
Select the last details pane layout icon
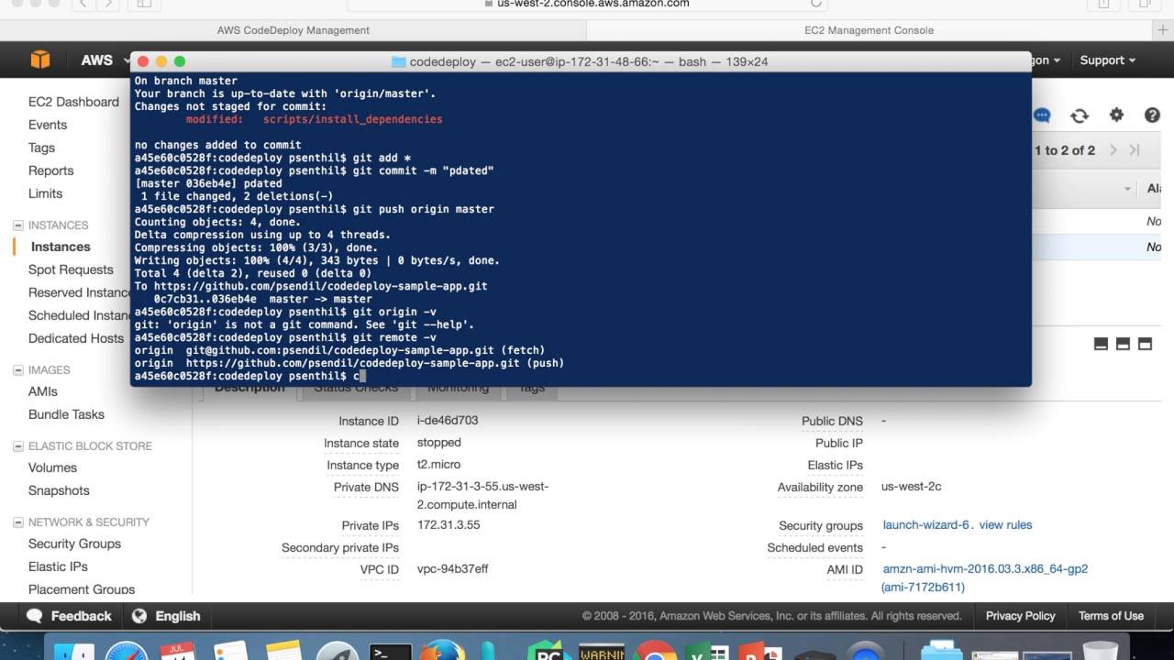[x=1145, y=344]
